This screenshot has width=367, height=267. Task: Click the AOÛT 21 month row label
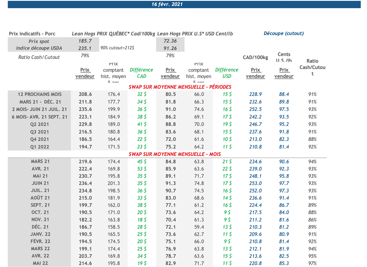[x=40, y=198]
